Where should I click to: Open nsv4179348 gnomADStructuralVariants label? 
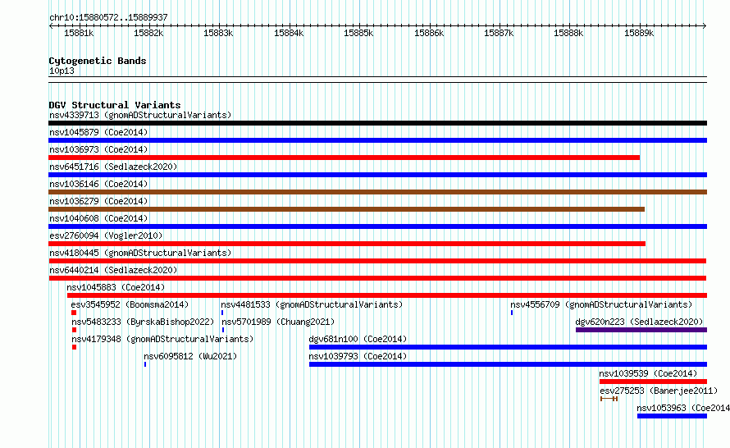pyautogui.click(x=162, y=339)
